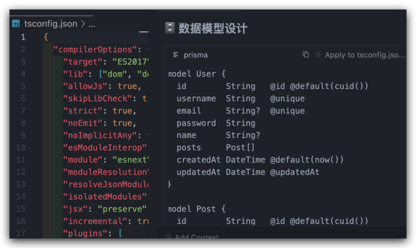
Task: Click the @updatedAt attribute in User model
Action: (x=295, y=172)
